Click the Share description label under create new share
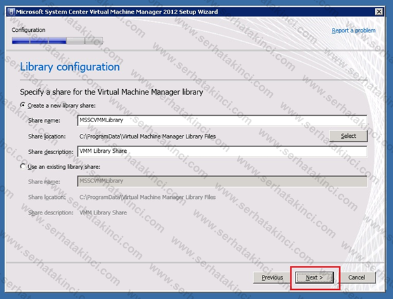The height and width of the screenshot is (299, 393). coord(51,152)
